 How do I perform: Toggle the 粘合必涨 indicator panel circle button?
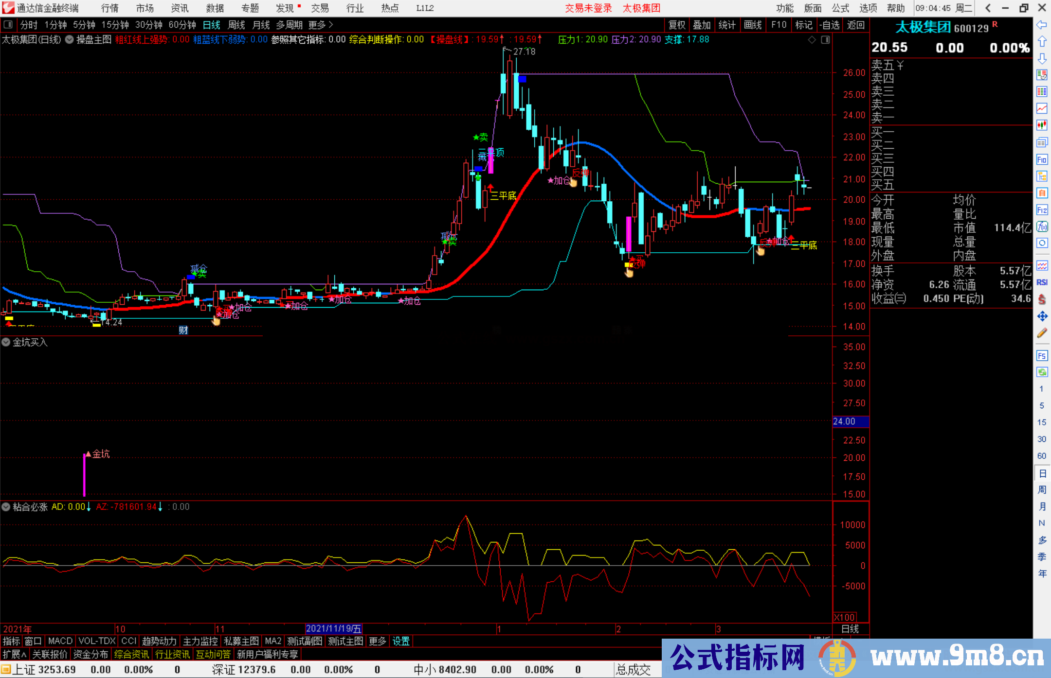coord(6,507)
